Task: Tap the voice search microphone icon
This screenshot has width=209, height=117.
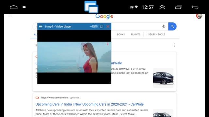Action: 164,26
